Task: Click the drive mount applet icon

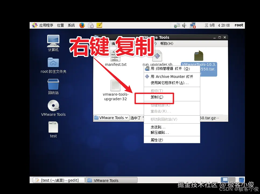Action: 177,25
